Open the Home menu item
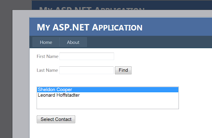 pos(46,42)
